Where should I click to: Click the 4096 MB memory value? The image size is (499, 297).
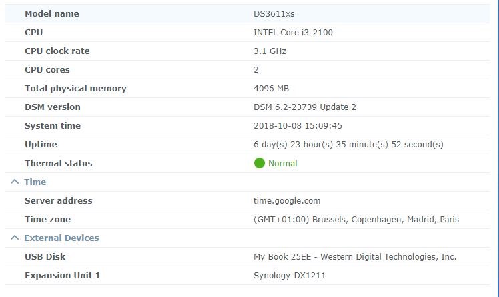coord(271,88)
